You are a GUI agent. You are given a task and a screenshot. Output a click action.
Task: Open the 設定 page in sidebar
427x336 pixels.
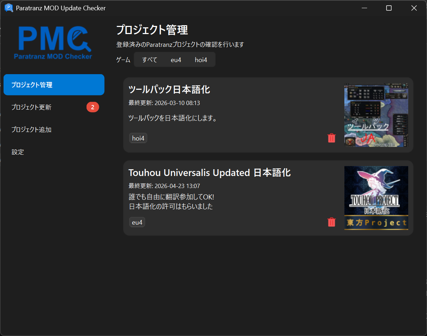(x=54, y=152)
